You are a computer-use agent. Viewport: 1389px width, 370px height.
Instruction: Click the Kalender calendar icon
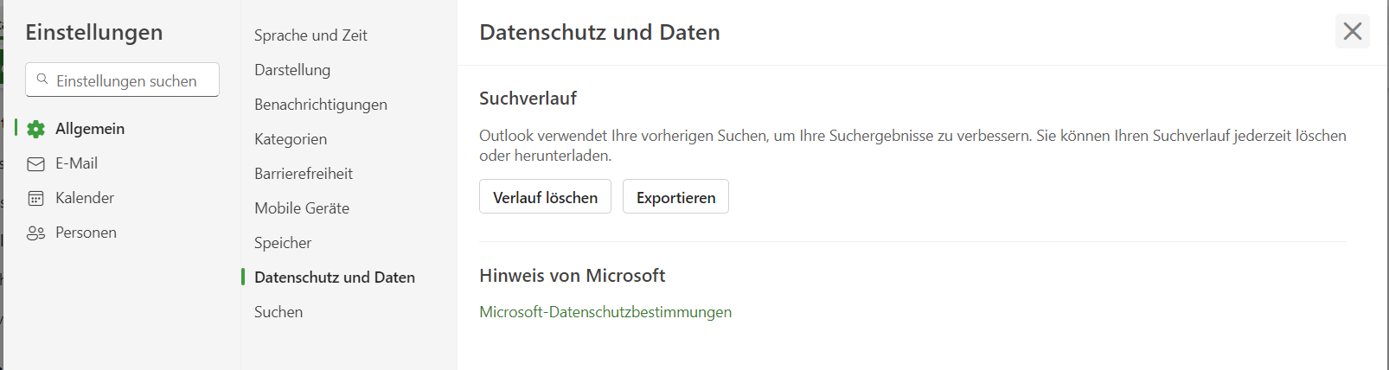[35, 199]
